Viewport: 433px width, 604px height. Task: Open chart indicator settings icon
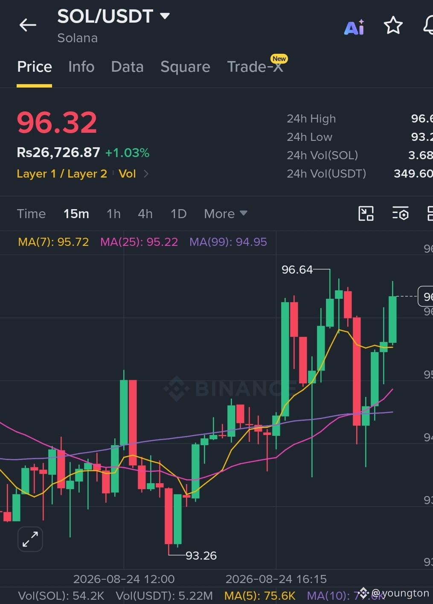coord(401,213)
